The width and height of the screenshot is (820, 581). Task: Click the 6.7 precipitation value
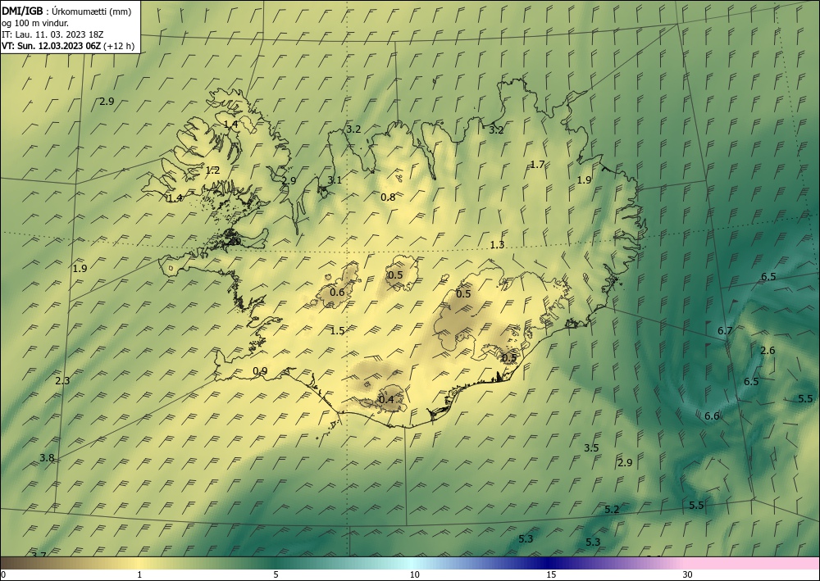pyautogui.click(x=725, y=331)
